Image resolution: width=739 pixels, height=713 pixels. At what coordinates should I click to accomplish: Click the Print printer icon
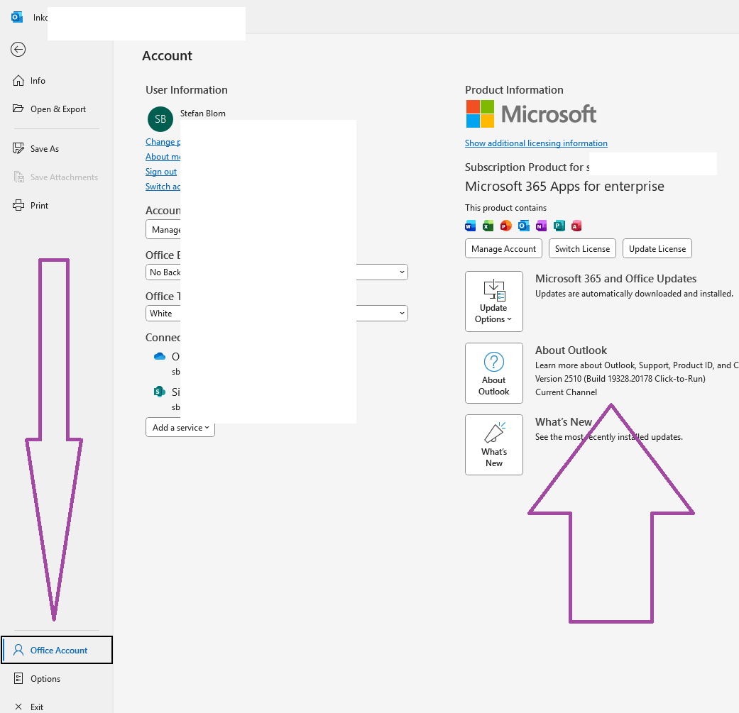tap(18, 205)
